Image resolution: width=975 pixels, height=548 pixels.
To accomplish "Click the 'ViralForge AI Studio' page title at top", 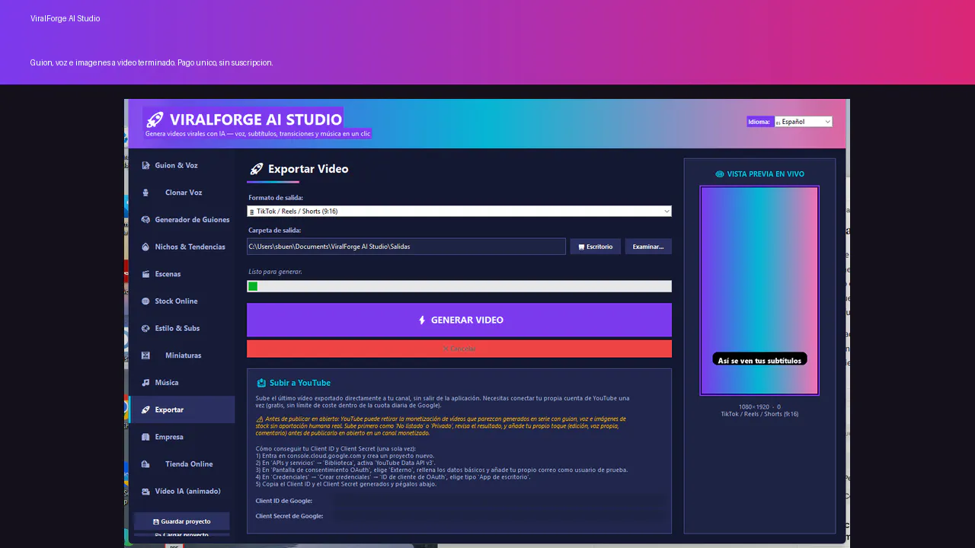I will [x=66, y=18].
